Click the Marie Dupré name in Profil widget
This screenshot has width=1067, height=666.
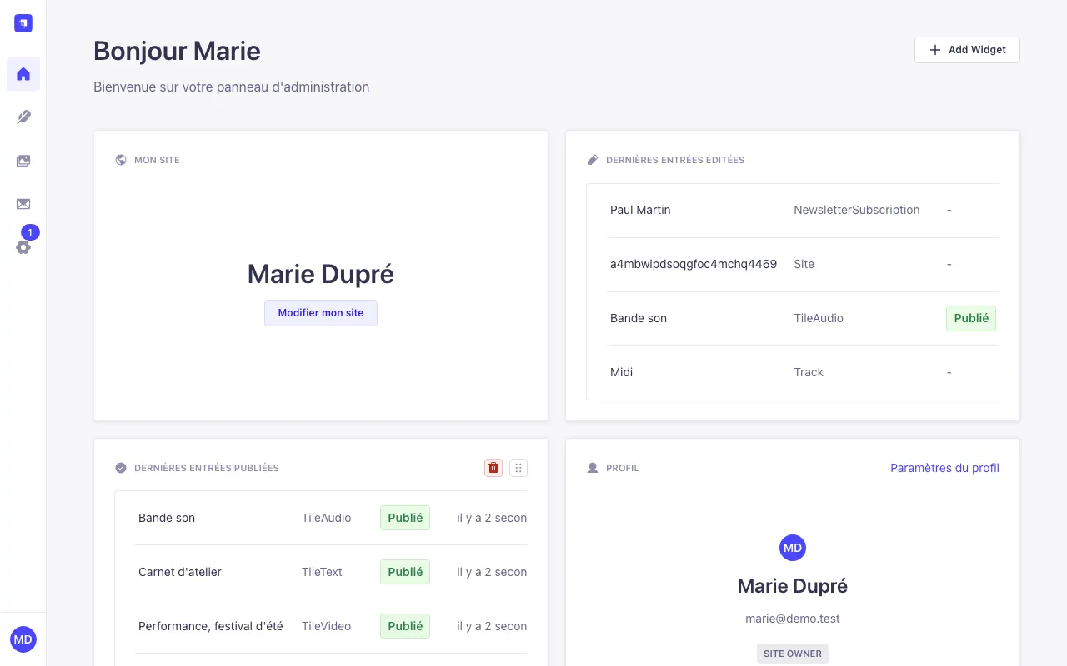click(x=793, y=586)
